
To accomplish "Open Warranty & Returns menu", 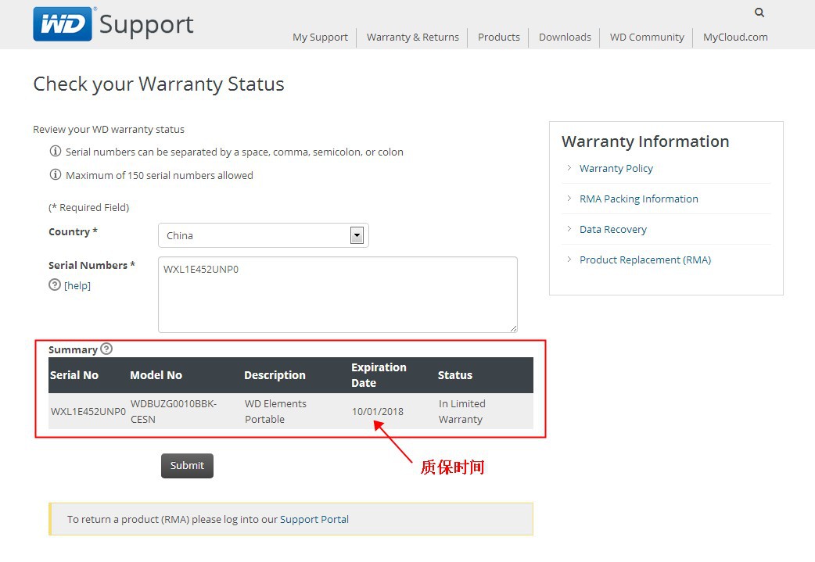I will tap(413, 38).
